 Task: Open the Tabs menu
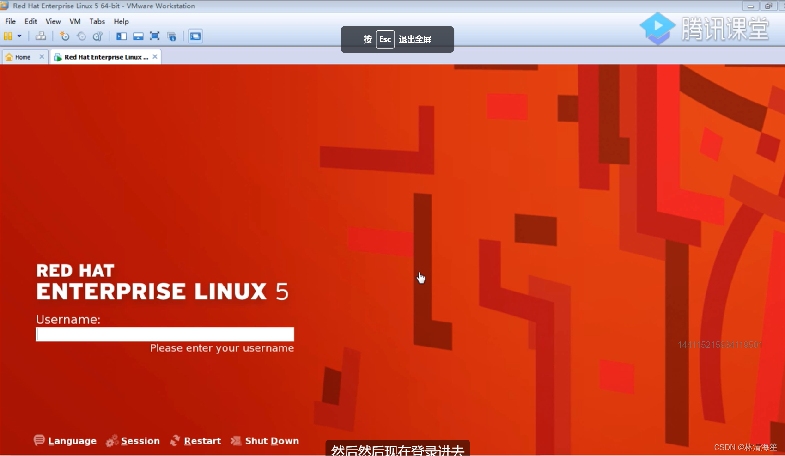click(x=97, y=21)
